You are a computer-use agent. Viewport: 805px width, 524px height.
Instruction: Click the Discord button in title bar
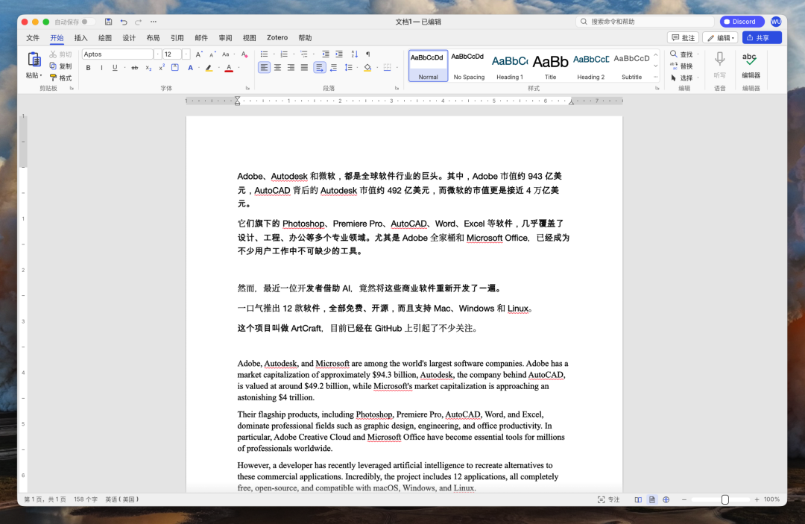click(x=742, y=22)
